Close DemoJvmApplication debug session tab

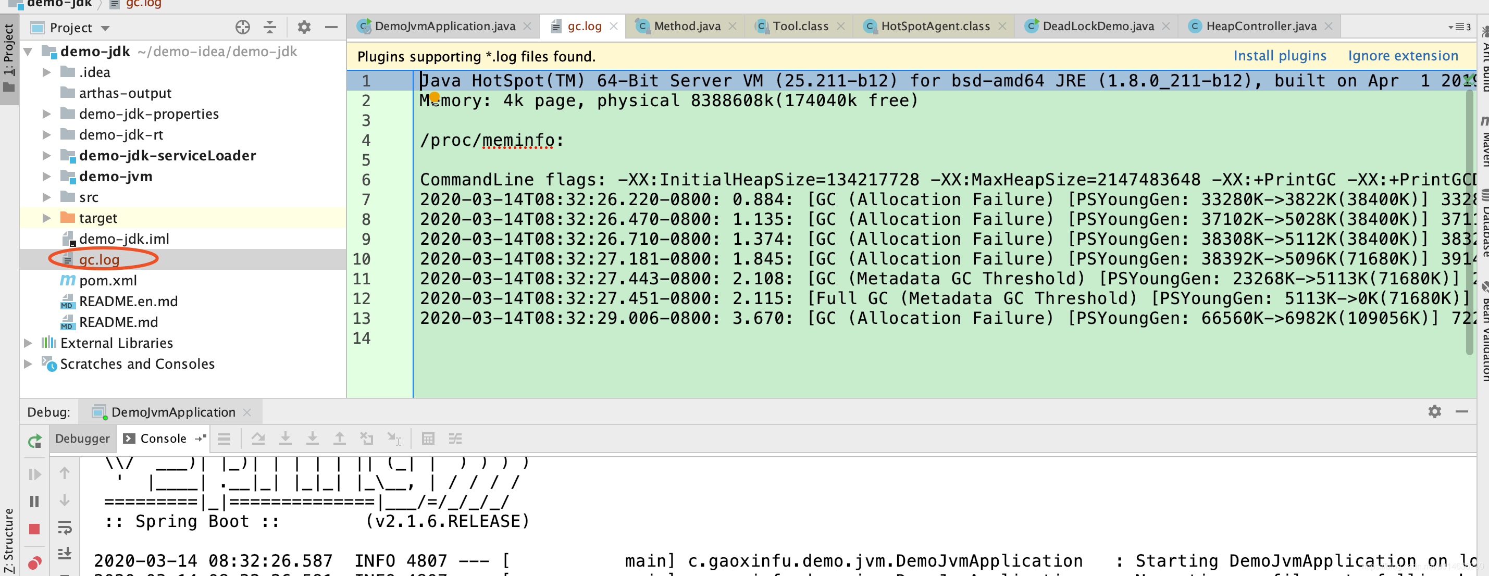click(247, 412)
